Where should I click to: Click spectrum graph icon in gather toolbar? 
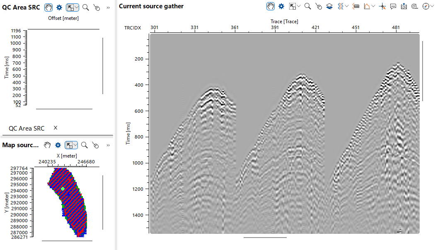(367, 6)
